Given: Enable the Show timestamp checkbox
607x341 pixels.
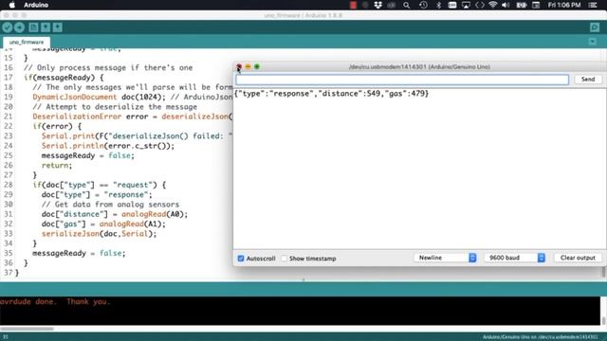Looking at the screenshot, I should click(285, 259).
